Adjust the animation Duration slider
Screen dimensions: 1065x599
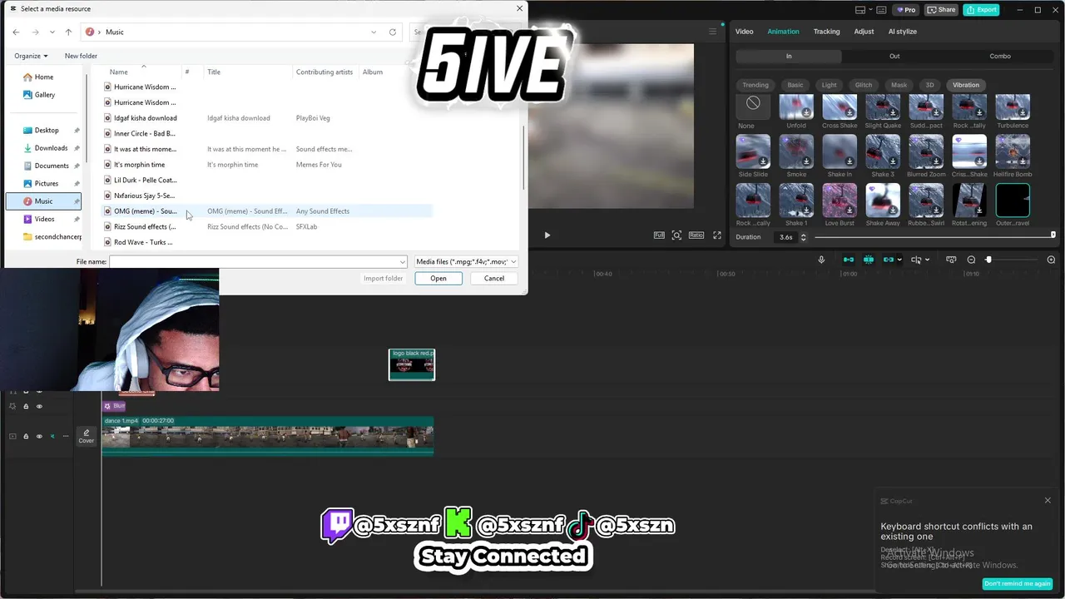pos(934,236)
